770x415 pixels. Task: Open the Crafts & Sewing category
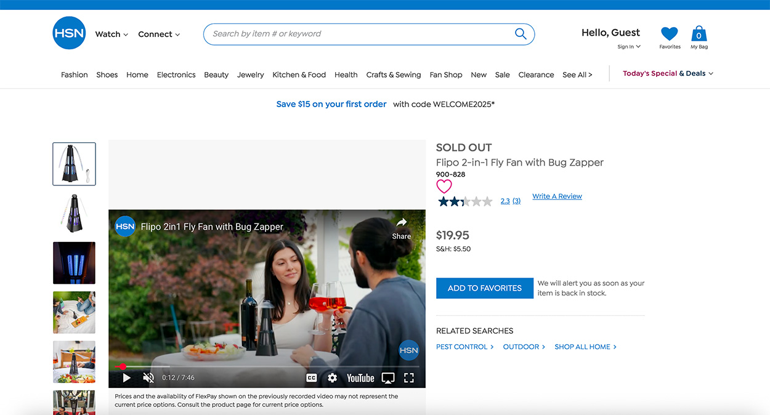tap(394, 75)
